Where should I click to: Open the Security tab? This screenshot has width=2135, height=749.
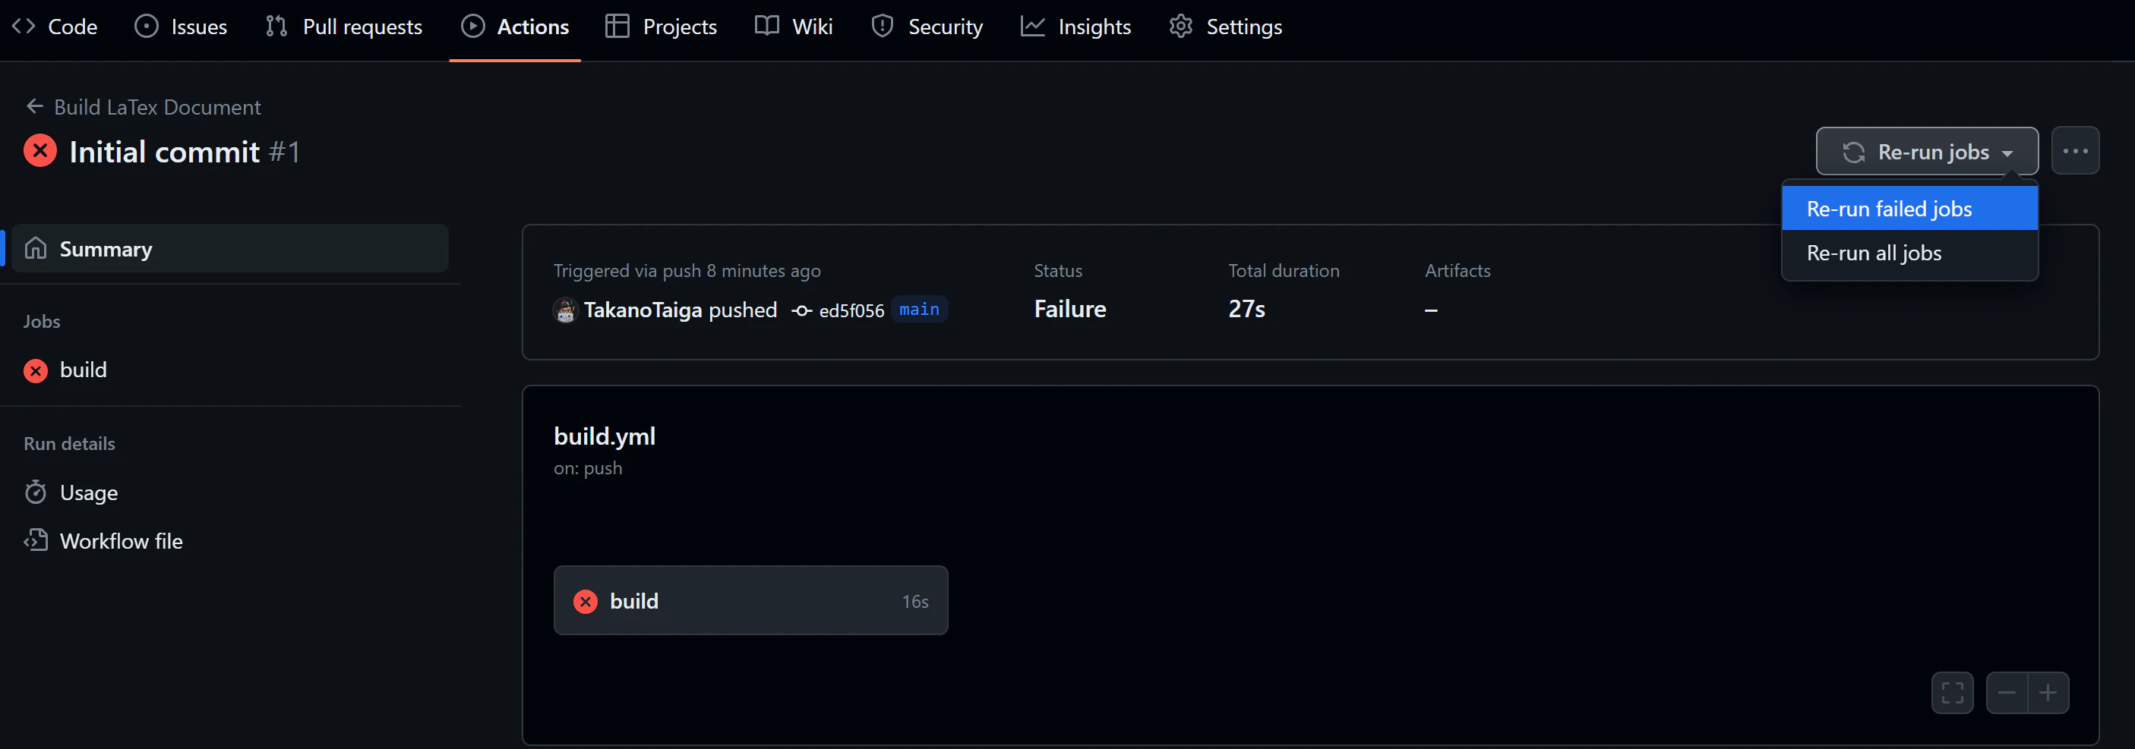pyautogui.click(x=927, y=27)
